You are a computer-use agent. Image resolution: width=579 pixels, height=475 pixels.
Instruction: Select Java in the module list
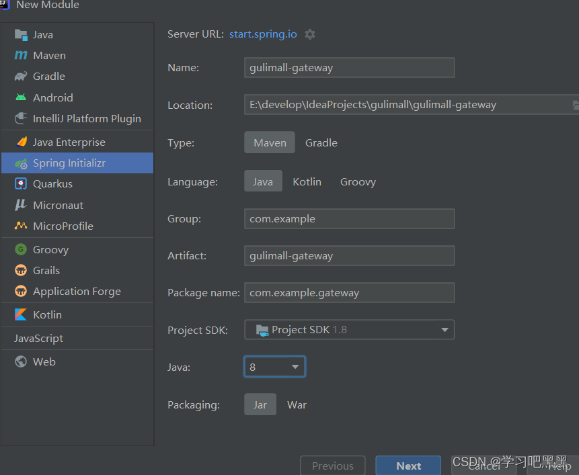coord(77,35)
